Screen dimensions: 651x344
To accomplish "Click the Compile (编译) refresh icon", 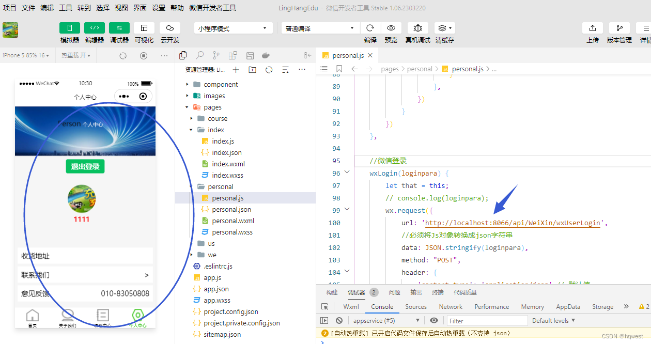I will [x=370, y=28].
